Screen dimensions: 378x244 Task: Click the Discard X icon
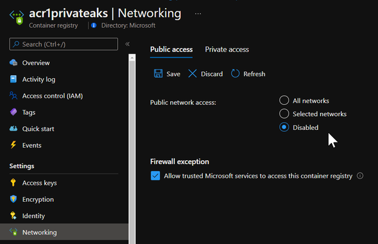pyautogui.click(x=192, y=73)
